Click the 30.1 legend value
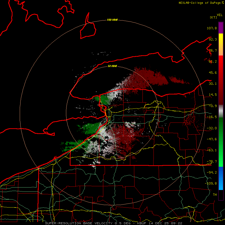Viewport: 225px width, 225px height. tap(213, 84)
